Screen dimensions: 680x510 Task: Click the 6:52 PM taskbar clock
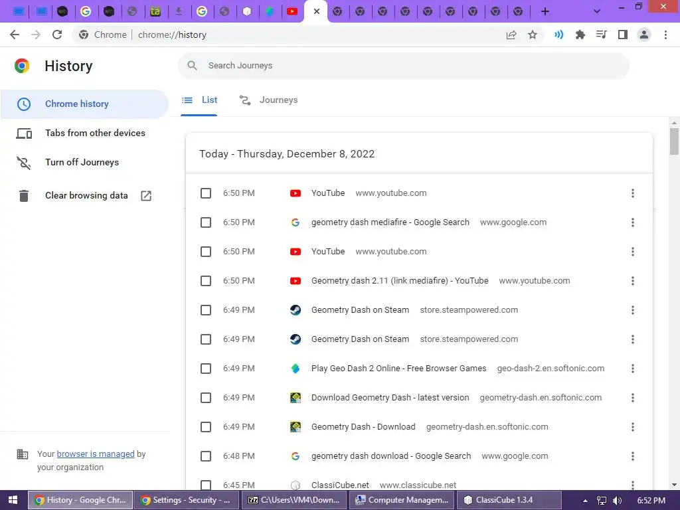(x=651, y=501)
